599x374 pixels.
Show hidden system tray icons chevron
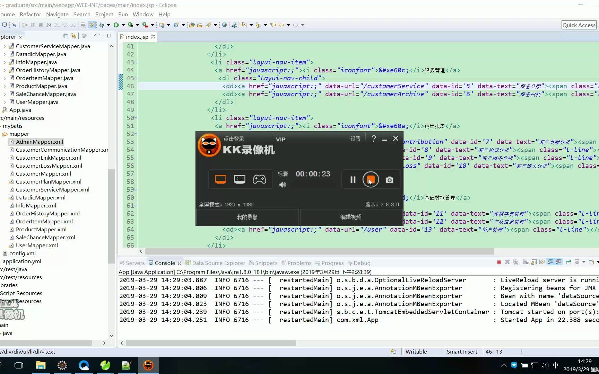[504, 365]
